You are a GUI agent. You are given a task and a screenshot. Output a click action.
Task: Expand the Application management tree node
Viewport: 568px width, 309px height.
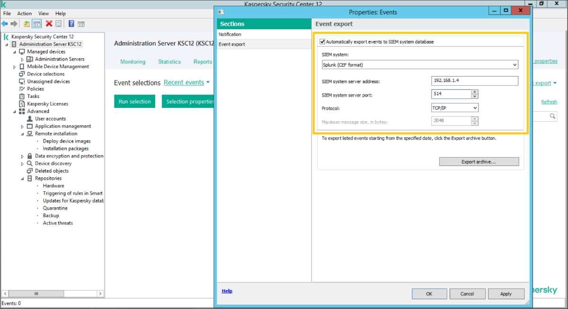pyautogui.click(x=22, y=126)
